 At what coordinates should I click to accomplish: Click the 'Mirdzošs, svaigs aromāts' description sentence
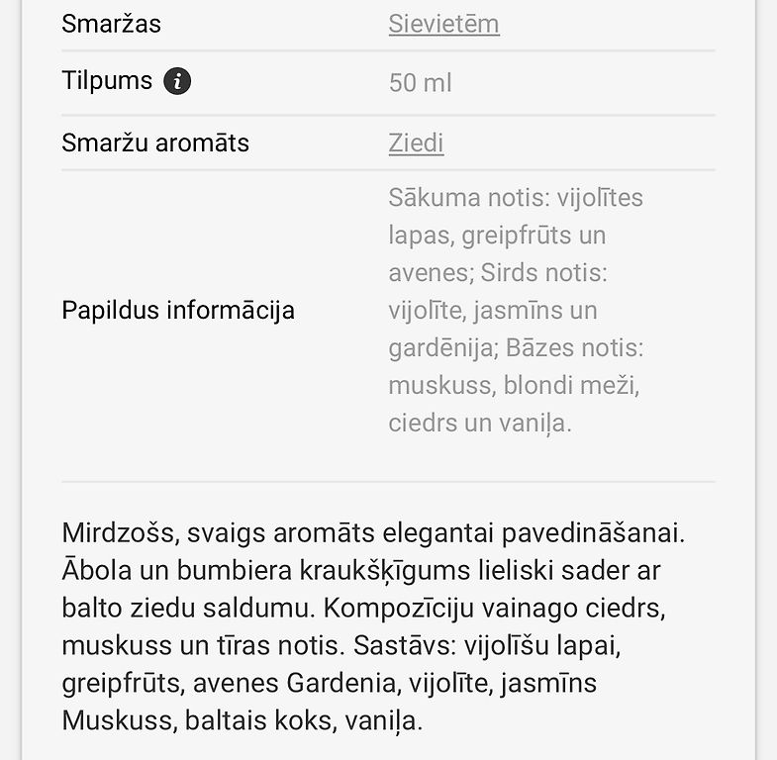click(x=373, y=533)
